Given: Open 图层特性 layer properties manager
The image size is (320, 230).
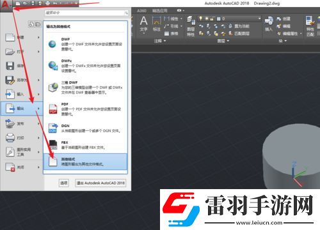Looking at the screenshot, I should [x=191, y=26].
